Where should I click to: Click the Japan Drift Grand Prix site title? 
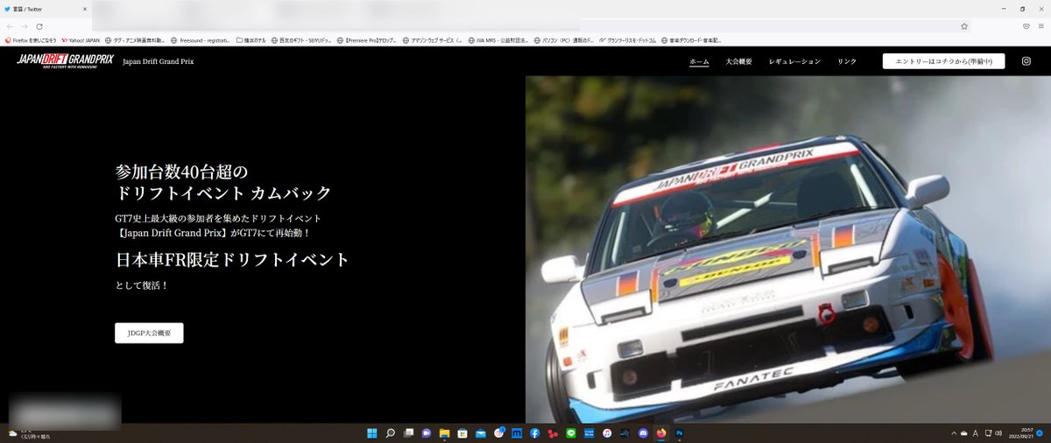coord(159,62)
